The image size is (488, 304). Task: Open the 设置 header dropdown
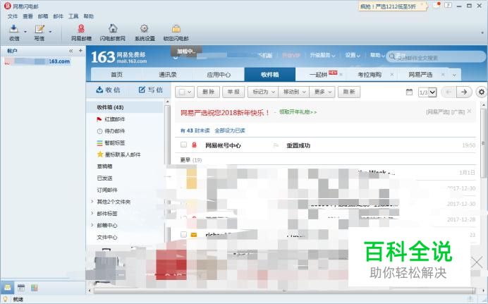tap(353, 56)
